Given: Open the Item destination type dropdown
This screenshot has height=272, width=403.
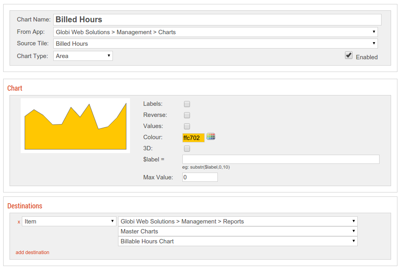Looking at the screenshot, I should point(69,221).
